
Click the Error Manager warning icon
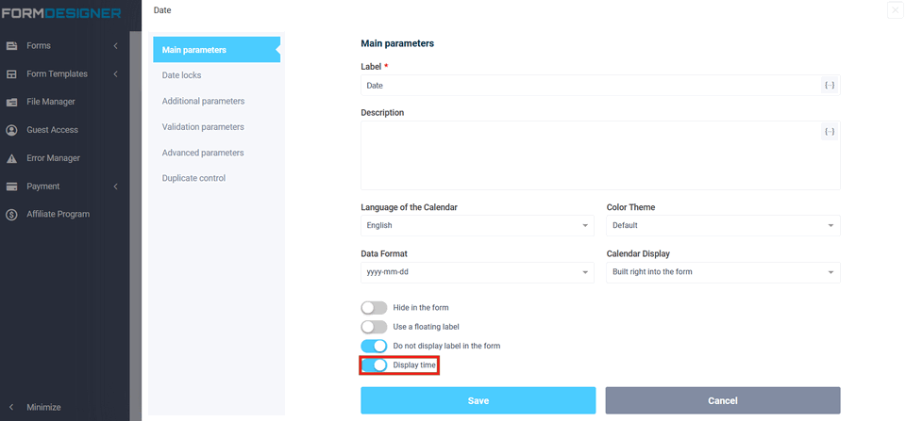tap(12, 158)
